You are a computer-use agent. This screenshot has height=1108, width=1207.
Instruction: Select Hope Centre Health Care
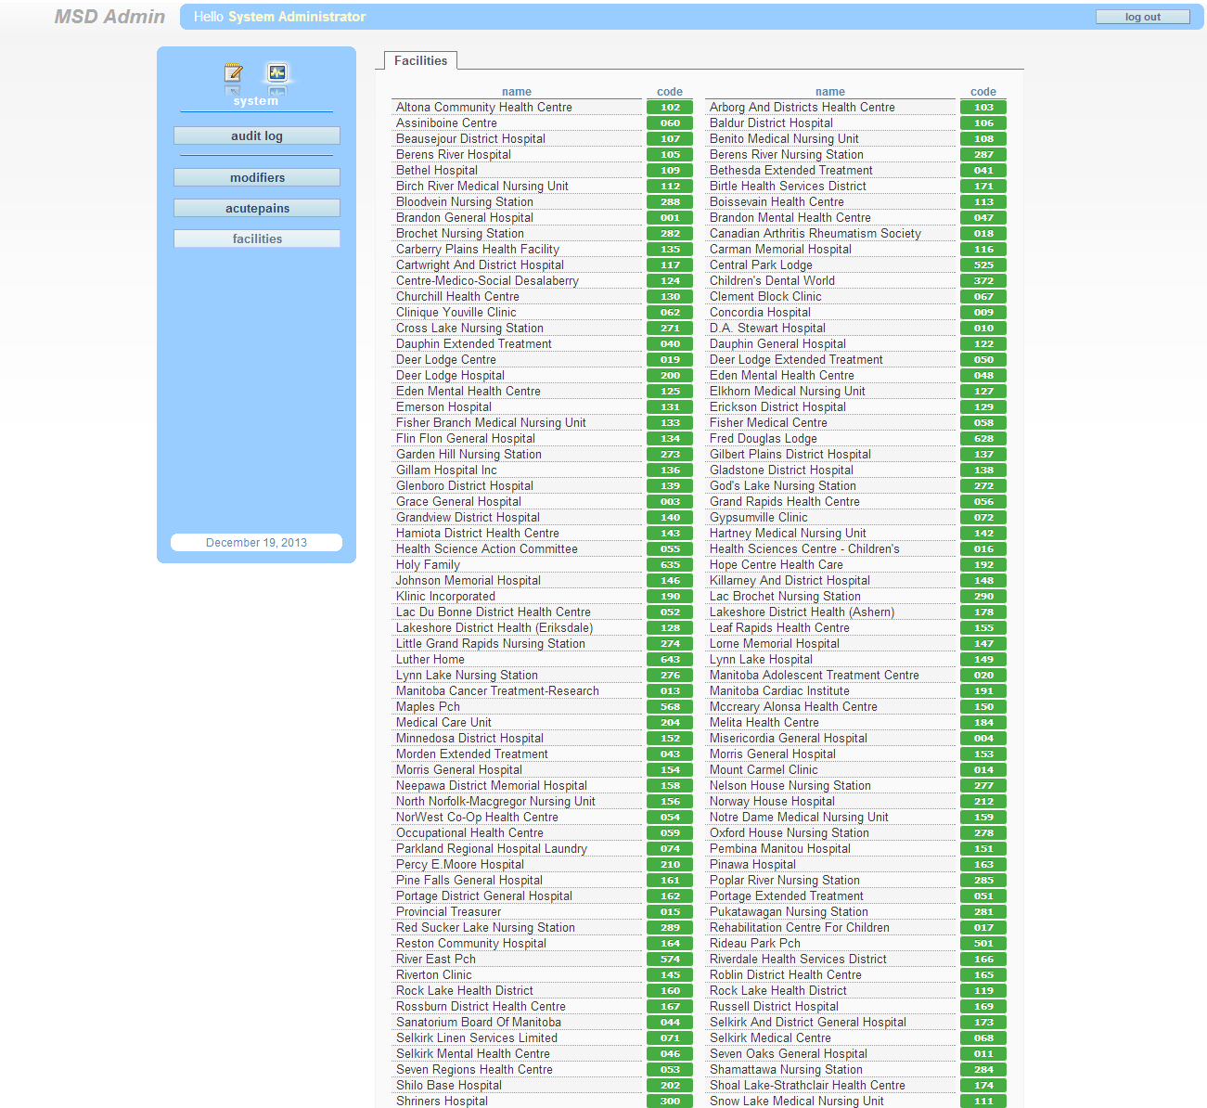point(777,564)
